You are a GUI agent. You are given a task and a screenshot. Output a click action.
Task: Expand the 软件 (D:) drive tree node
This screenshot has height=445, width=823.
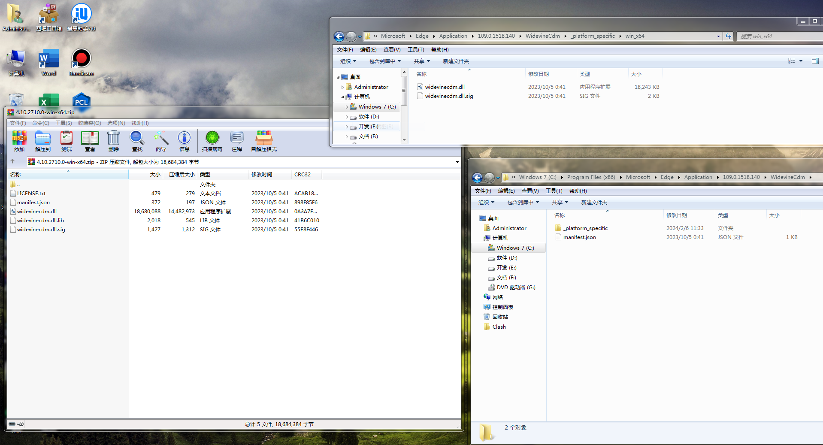tap(347, 117)
